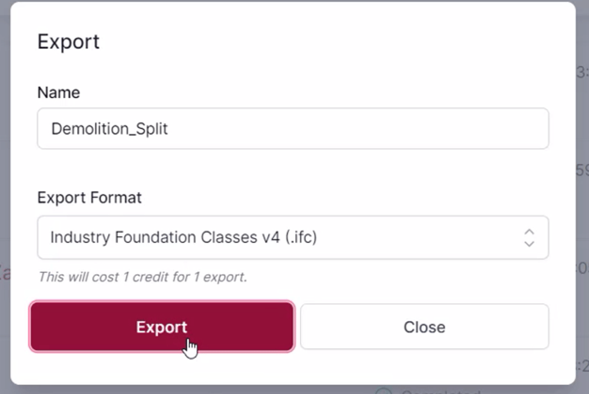Image resolution: width=589 pixels, height=394 pixels.
Task: Click the Completed status icon behind dialog
Action: [382, 391]
